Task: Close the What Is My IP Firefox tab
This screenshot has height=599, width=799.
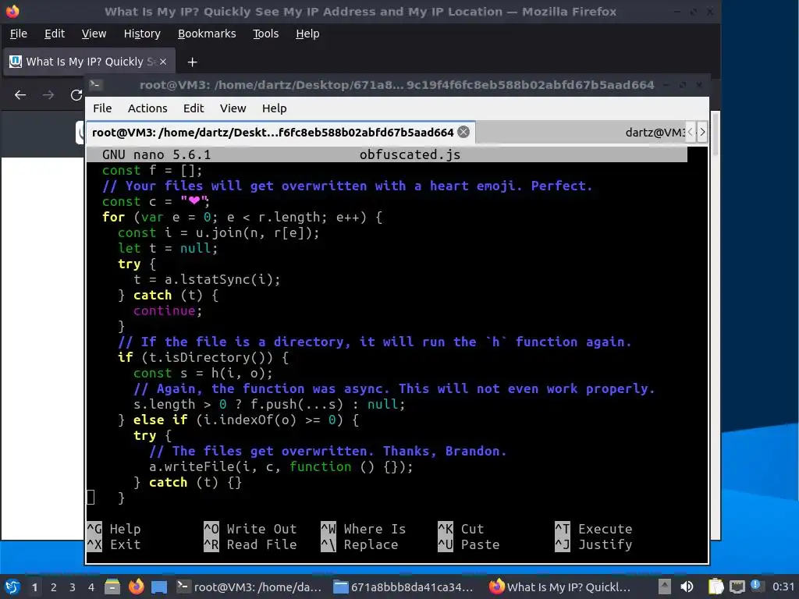Action: coord(163,62)
